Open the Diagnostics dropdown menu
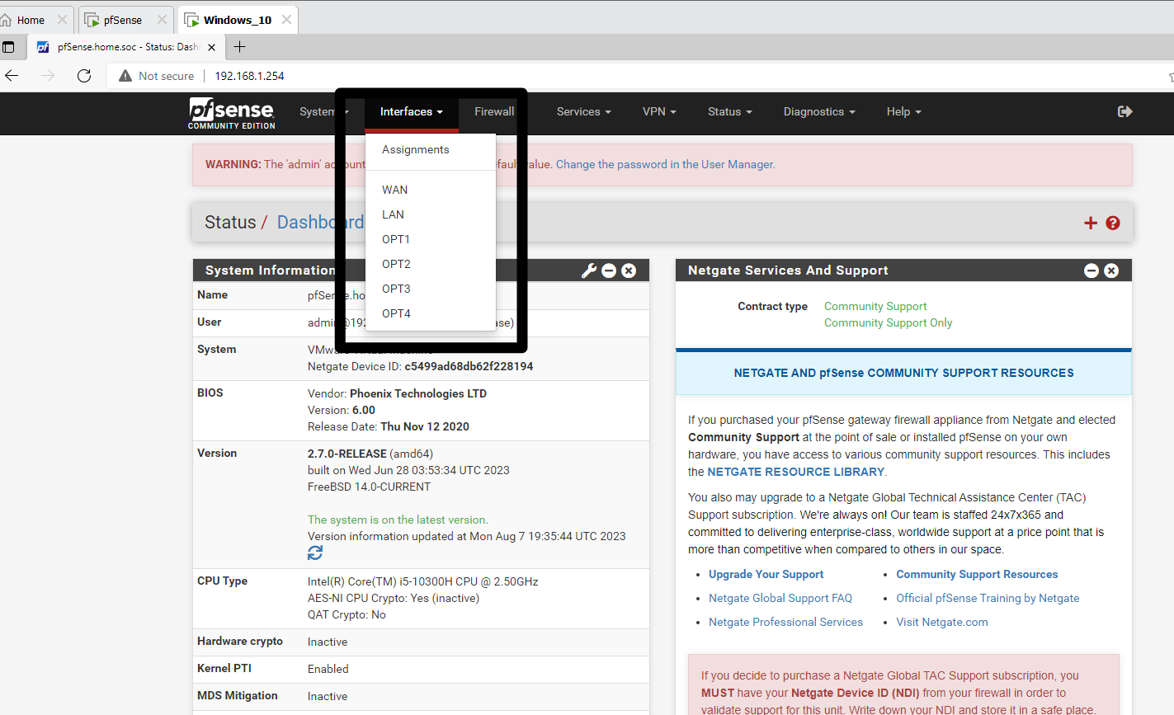This screenshot has width=1174, height=715. [x=819, y=111]
